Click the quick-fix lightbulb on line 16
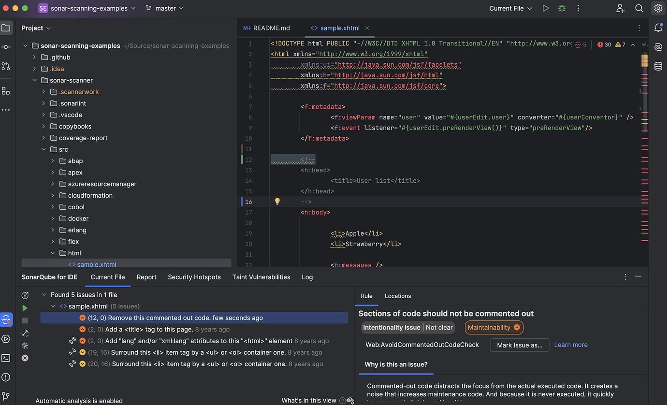 click(x=277, y=201)
